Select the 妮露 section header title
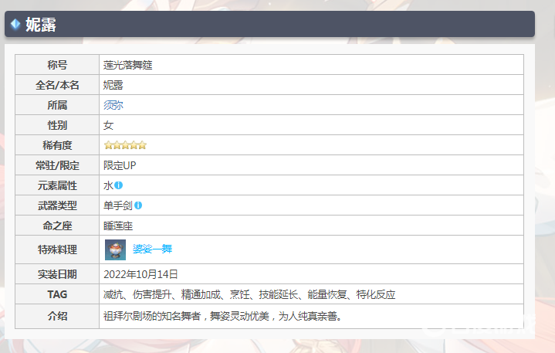This screenshot has height=353, width=555. (41, 25)
